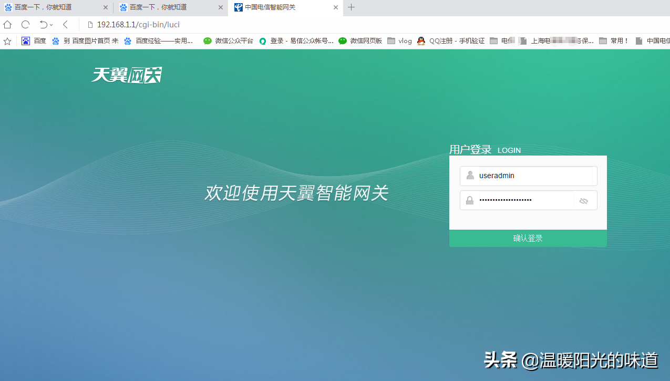Open the 微信网页版 bookmark

[360, 41]
